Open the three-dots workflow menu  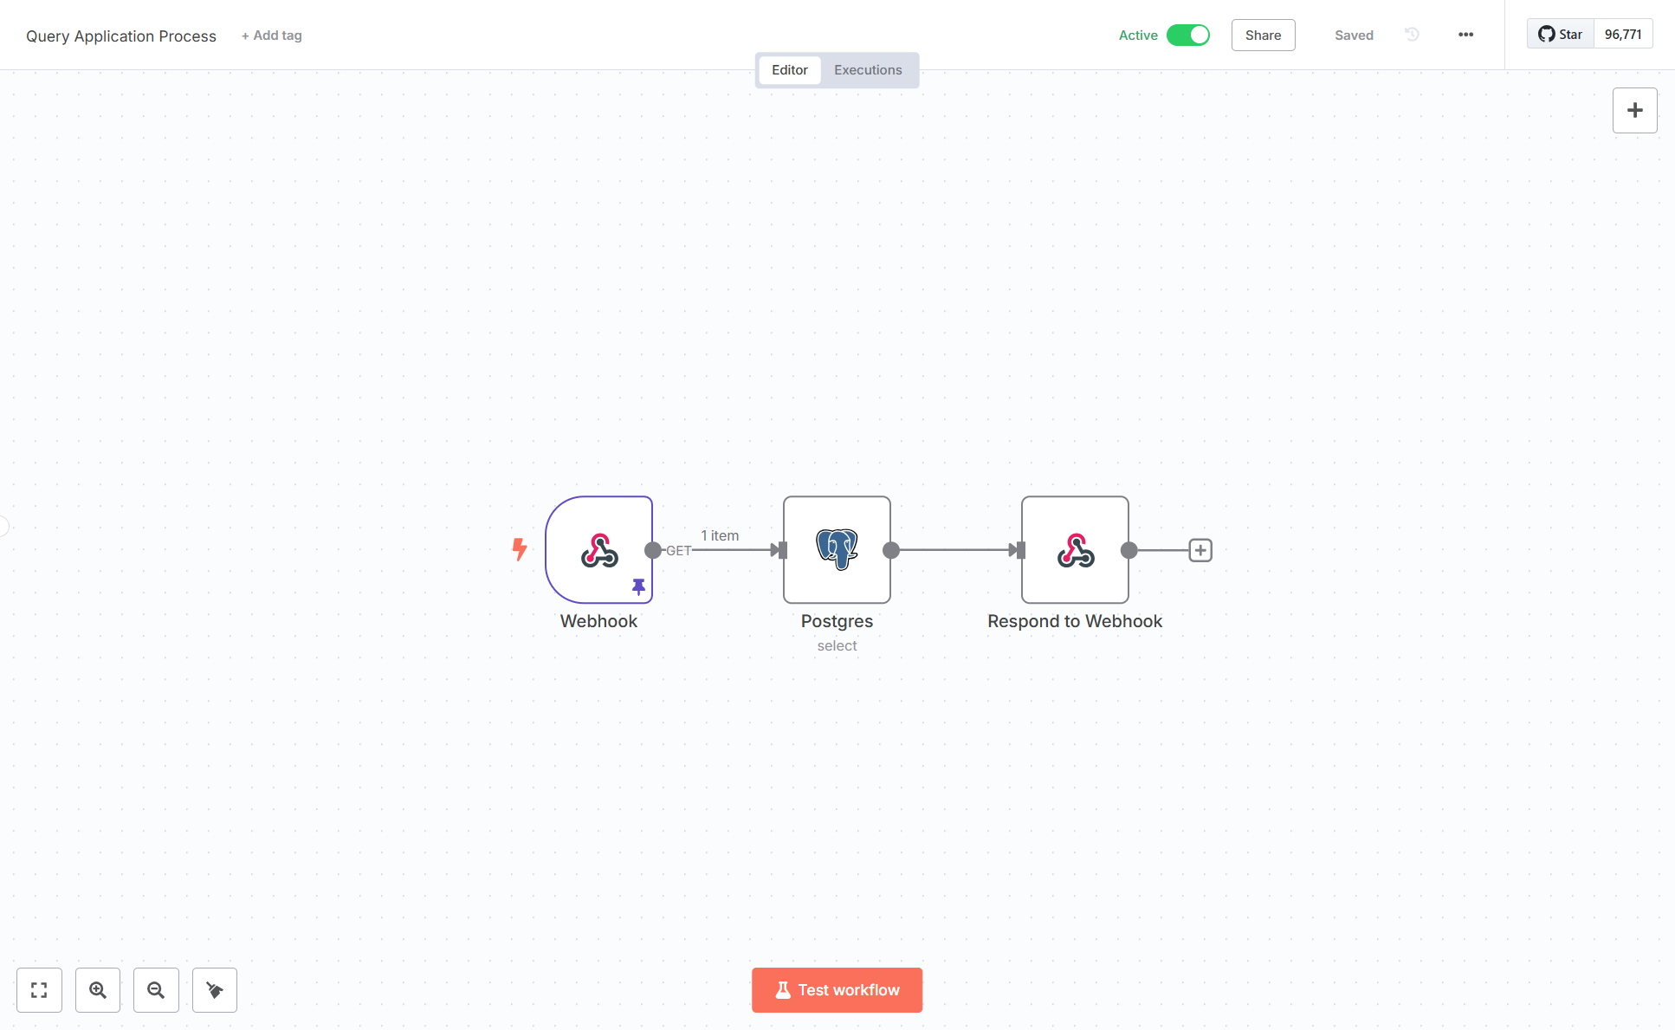click(1465, 35)
